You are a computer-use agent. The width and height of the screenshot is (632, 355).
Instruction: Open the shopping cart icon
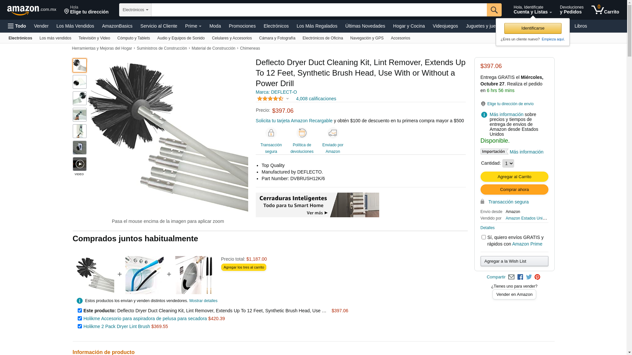click(x=605, y=10)
